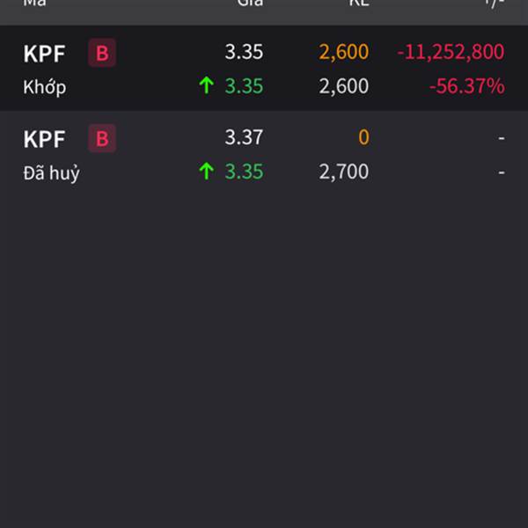
Task: Tap the orange matched volume 0
Action: click(x=363, y=137)
